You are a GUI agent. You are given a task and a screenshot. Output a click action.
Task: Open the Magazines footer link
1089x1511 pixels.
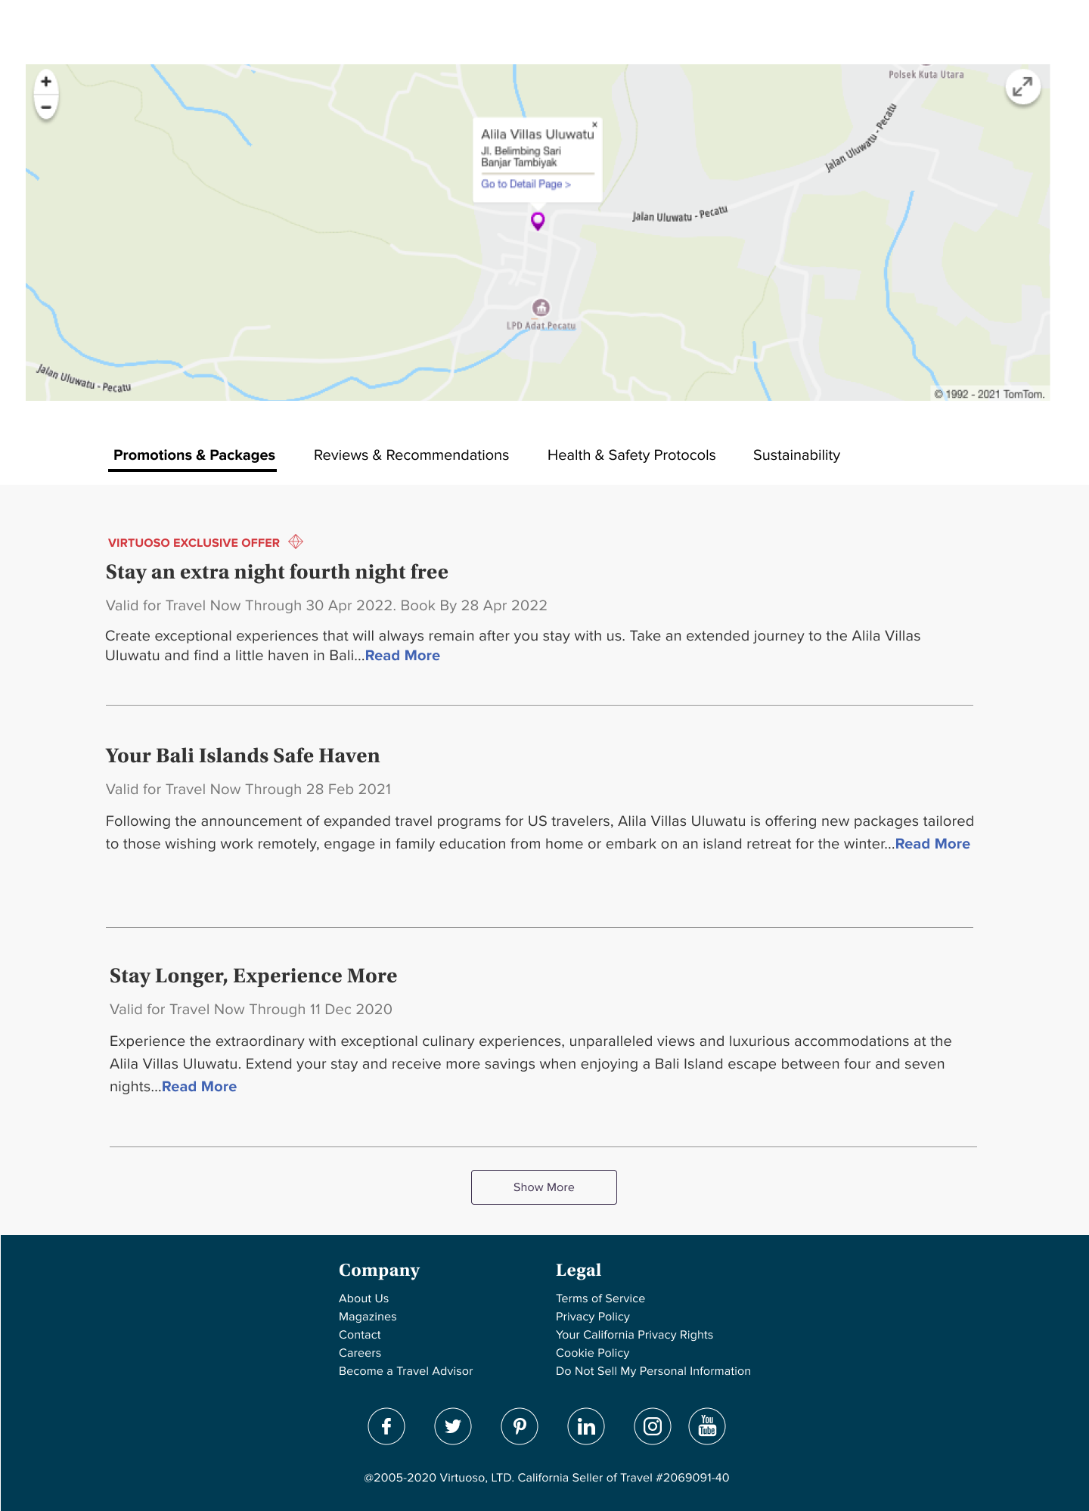pos(368,1317)
